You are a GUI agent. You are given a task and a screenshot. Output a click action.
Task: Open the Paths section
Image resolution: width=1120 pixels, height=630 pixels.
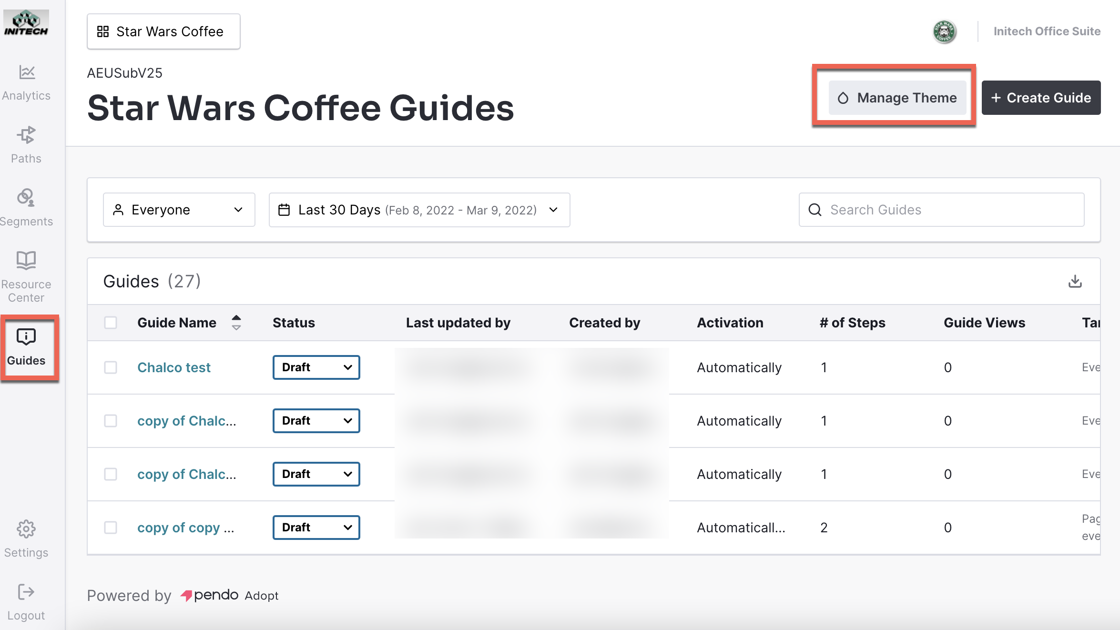click(26, 145)
